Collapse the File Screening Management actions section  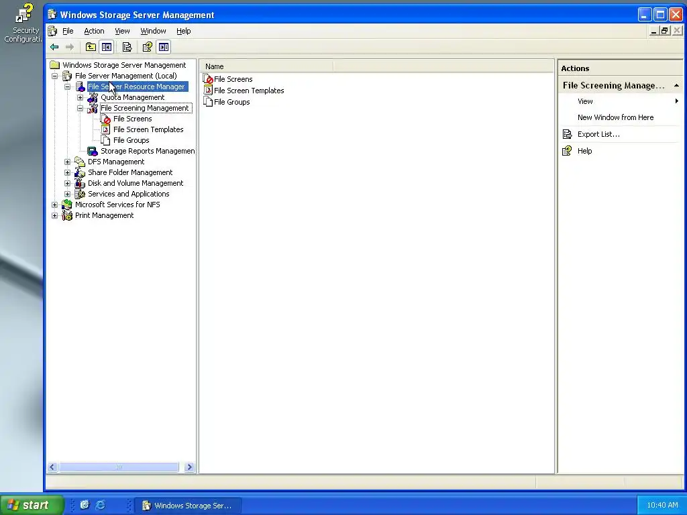tap(676, 85)
